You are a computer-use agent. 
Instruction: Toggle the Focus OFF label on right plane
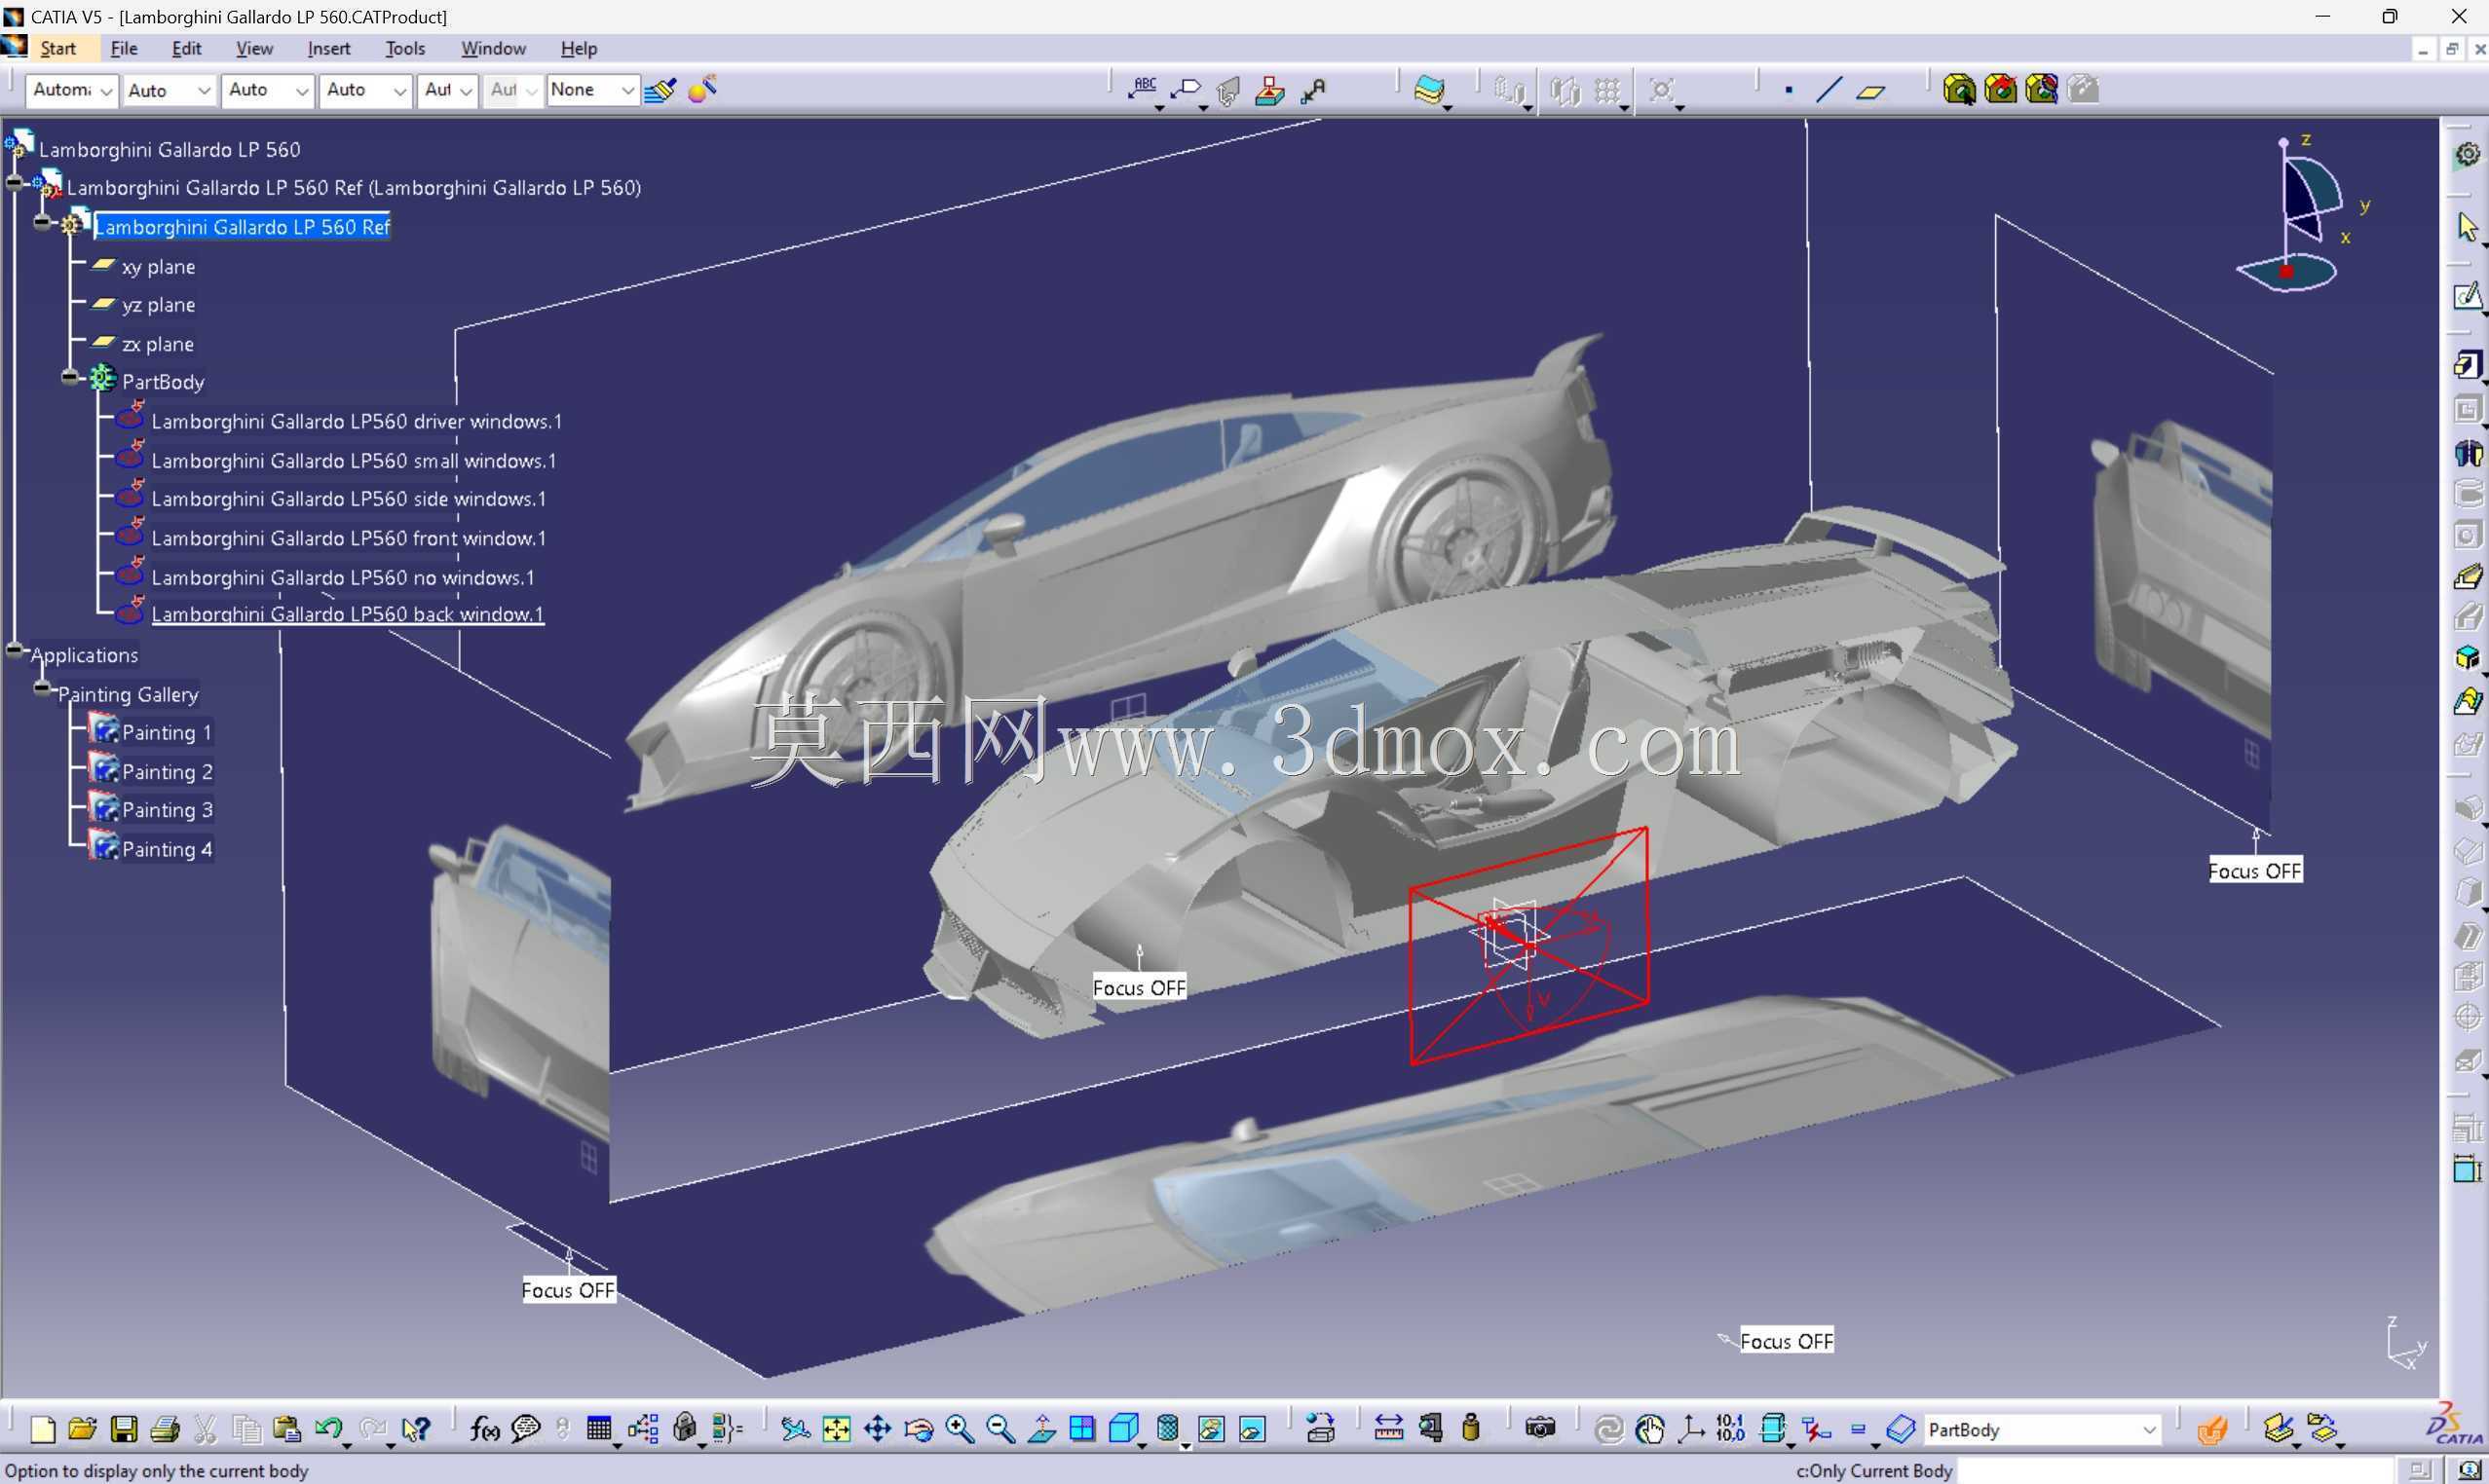coord(2255,870)
